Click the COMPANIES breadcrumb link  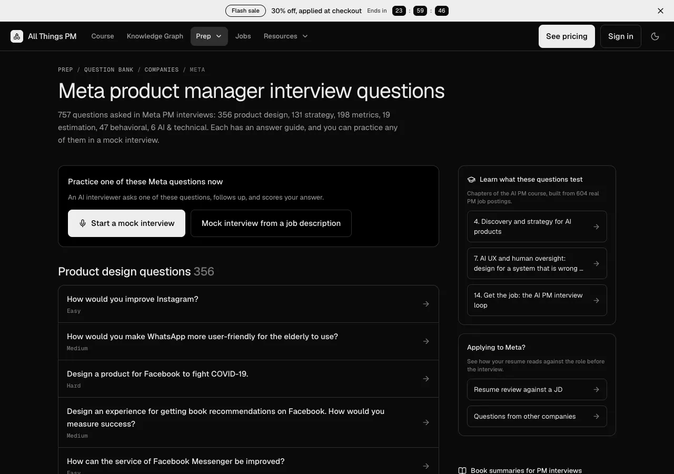click(162, 70)
